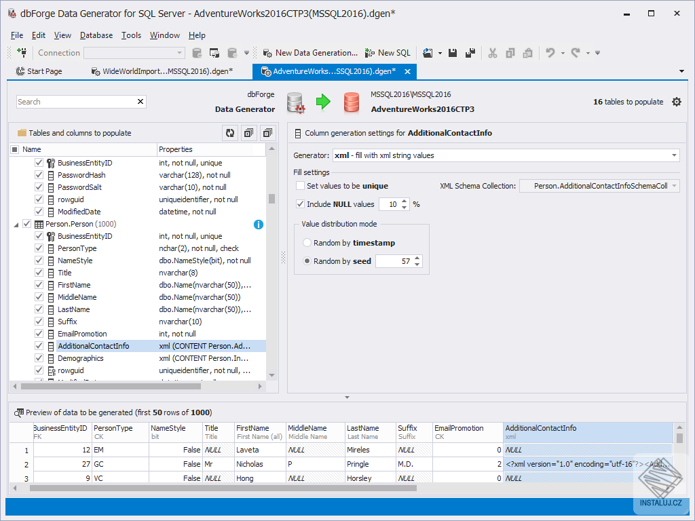Open the Undo history dropdown arrow

tap(563, 53)
